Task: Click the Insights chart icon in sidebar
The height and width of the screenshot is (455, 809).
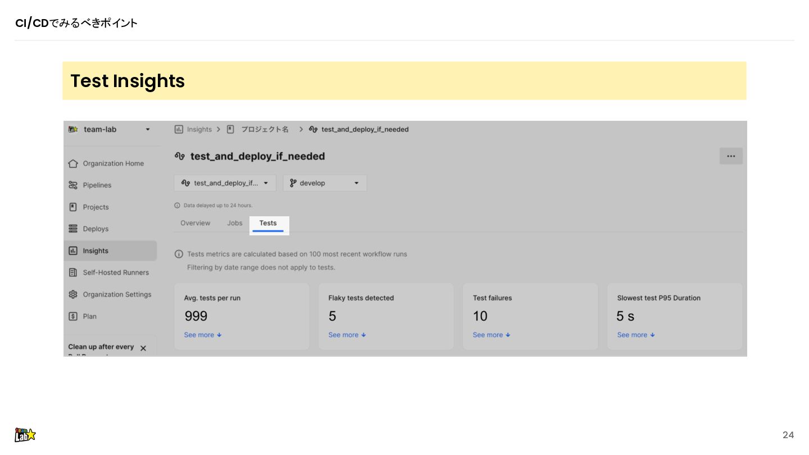Action: [x=73, y=251]
